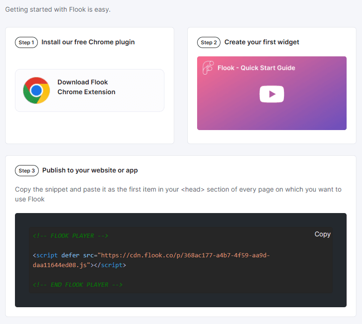Viewport: 362px width, 324px height.
Task: Click the Flook logo in video header
Action: 208,68
